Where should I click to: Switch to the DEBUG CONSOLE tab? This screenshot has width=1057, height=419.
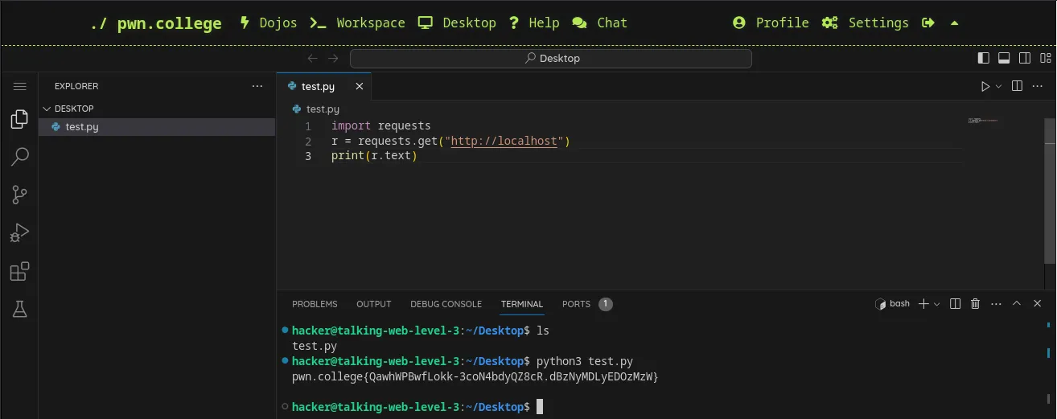tap(446, 304)
